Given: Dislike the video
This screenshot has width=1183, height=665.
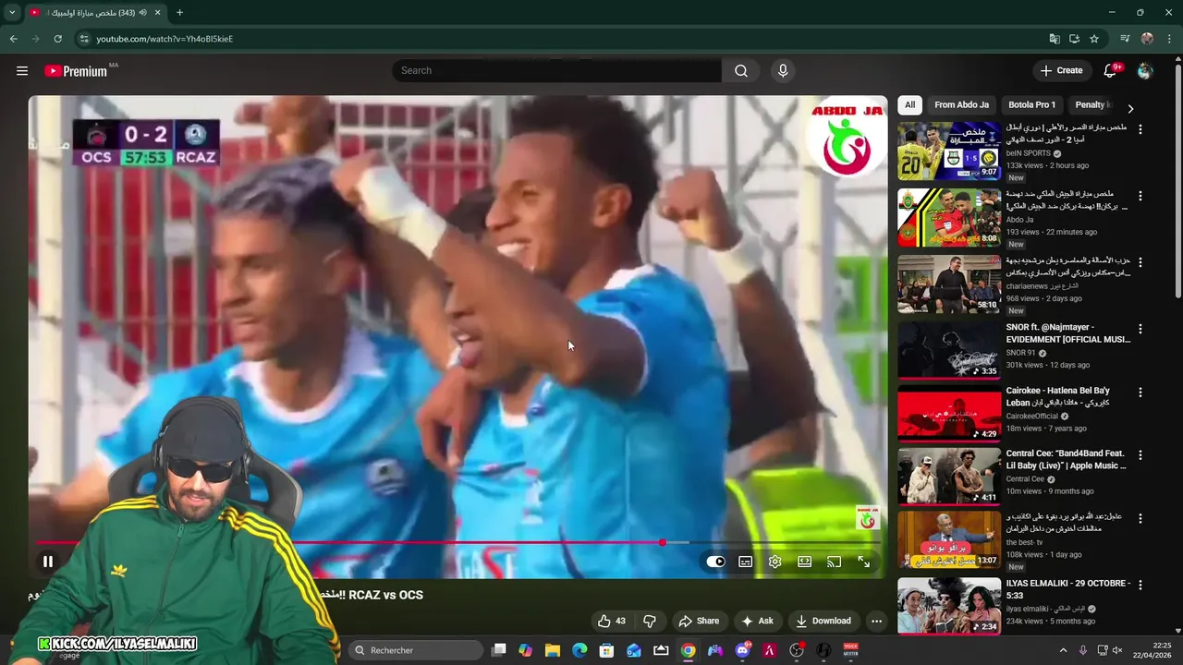Looking at the screenshot, I should [650, 621].
